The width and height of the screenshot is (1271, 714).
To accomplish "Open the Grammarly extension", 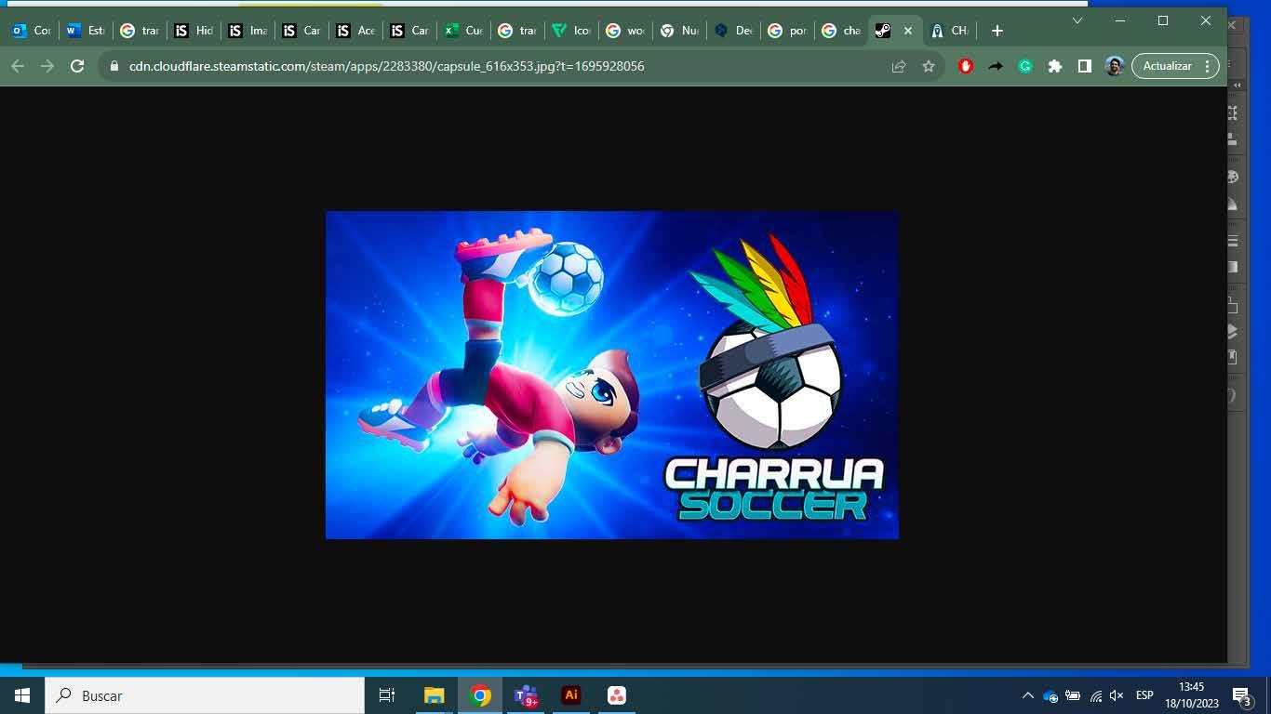I will click(1025, 66).
